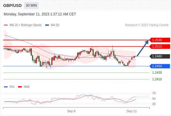Click the 1.2530 resistance price tag
171x116 pixels.
pyautogui.click(x=160, y=40)
